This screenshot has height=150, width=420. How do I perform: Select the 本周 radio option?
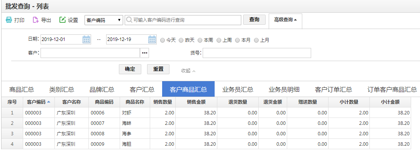(200, 40)
